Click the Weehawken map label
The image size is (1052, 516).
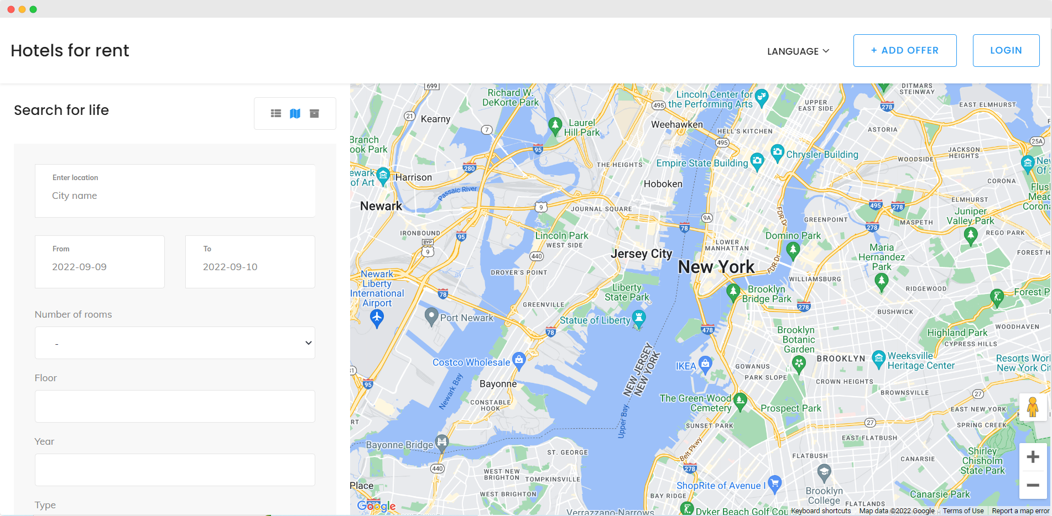[x=677, y=125]
